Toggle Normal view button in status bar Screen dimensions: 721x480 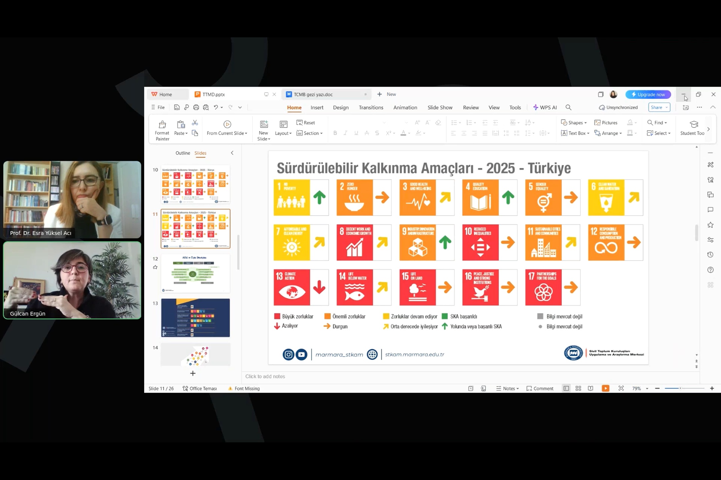pos(566,388)
